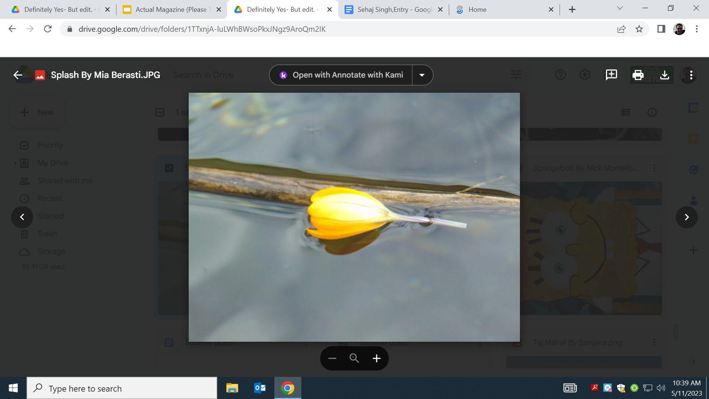This screenshot has width=709, height=399.
Task: Switch to the Actual Magazine tab
Action: click(171, 10)
